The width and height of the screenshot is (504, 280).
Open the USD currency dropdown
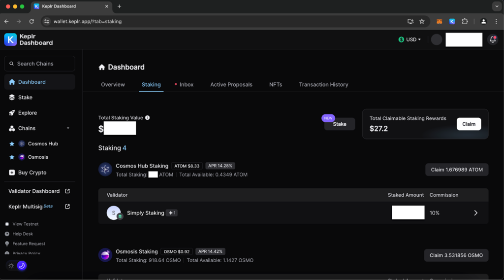(410, 40)
